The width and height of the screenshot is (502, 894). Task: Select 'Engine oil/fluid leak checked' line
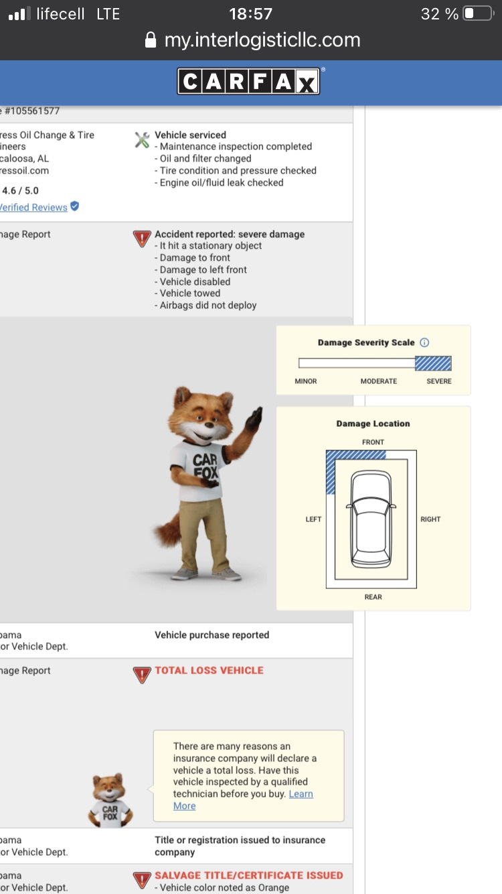(x=219, y=182)
